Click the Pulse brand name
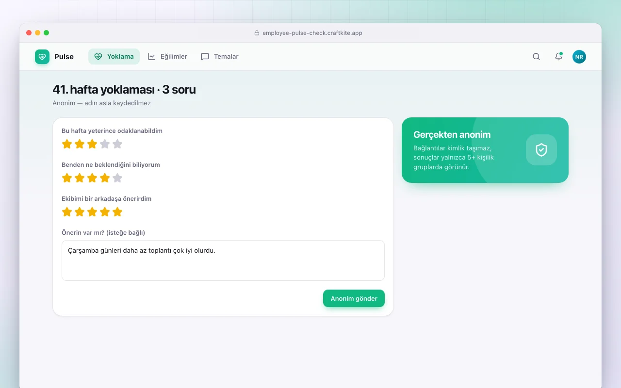Screen dimensions: 621x388 tap(64, 57)
